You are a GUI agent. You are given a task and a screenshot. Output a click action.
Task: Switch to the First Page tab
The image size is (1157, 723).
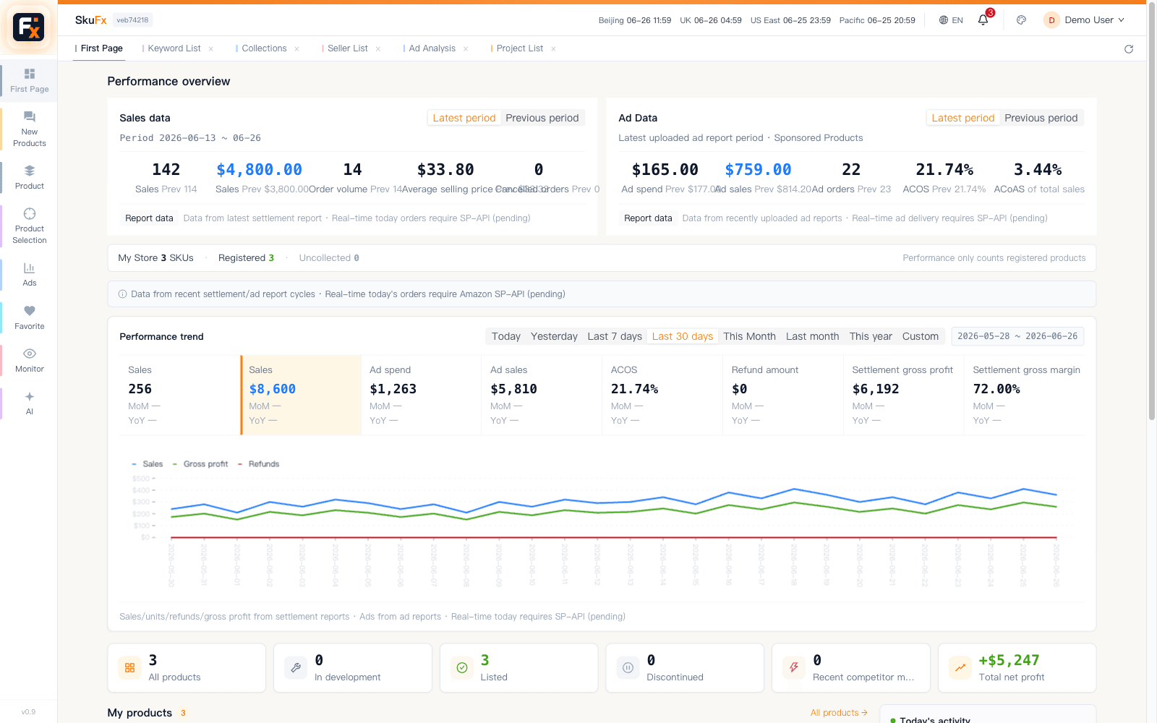[101, 48]
